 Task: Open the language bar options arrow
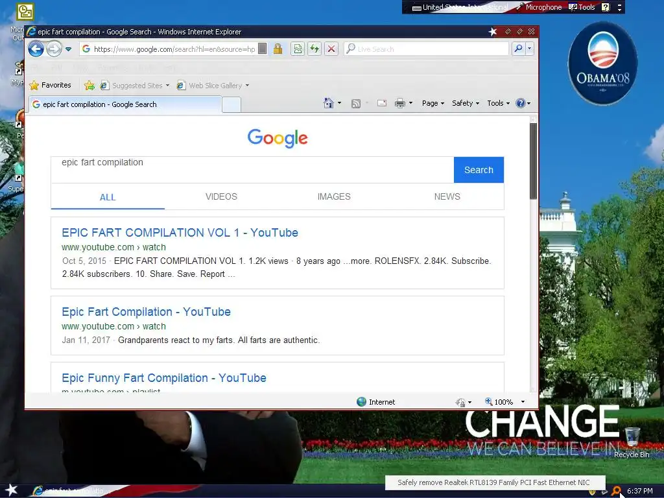point(619,7)
